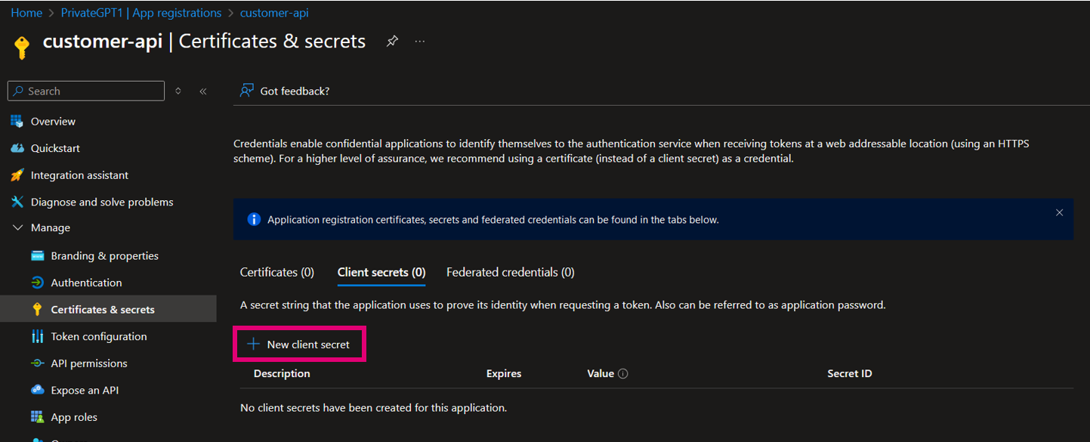Collapse the Manage section chevron
This screenshot has width=1090, height=442.
(x=18, y=227)
